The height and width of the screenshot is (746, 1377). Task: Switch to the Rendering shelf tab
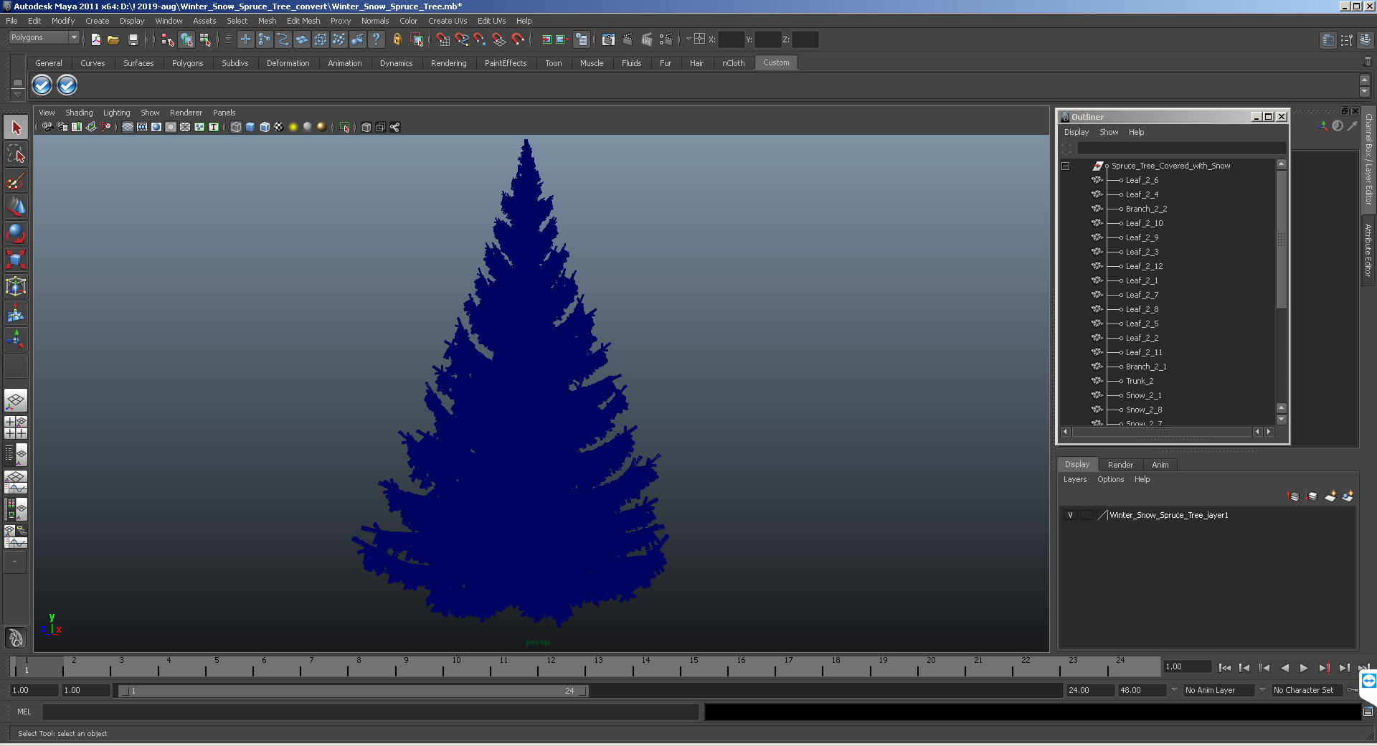click(448, 63)
